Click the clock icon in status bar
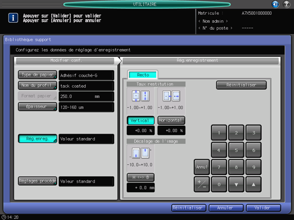This screenshot has width=294, height=220. pyautogui.click(x=4, y=217)
